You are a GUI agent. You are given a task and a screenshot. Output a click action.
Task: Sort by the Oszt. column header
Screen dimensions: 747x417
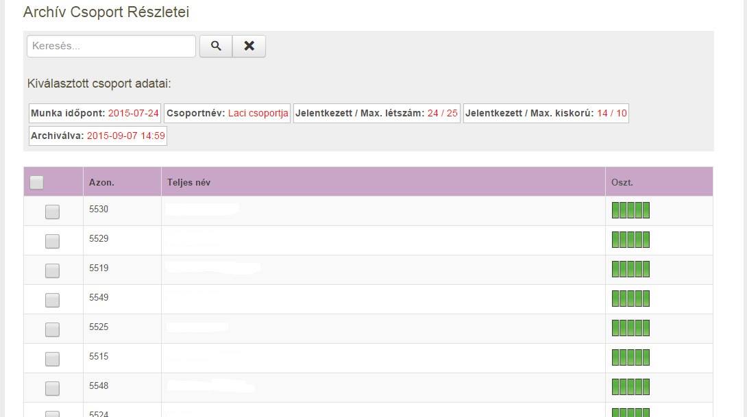[622, 182]
